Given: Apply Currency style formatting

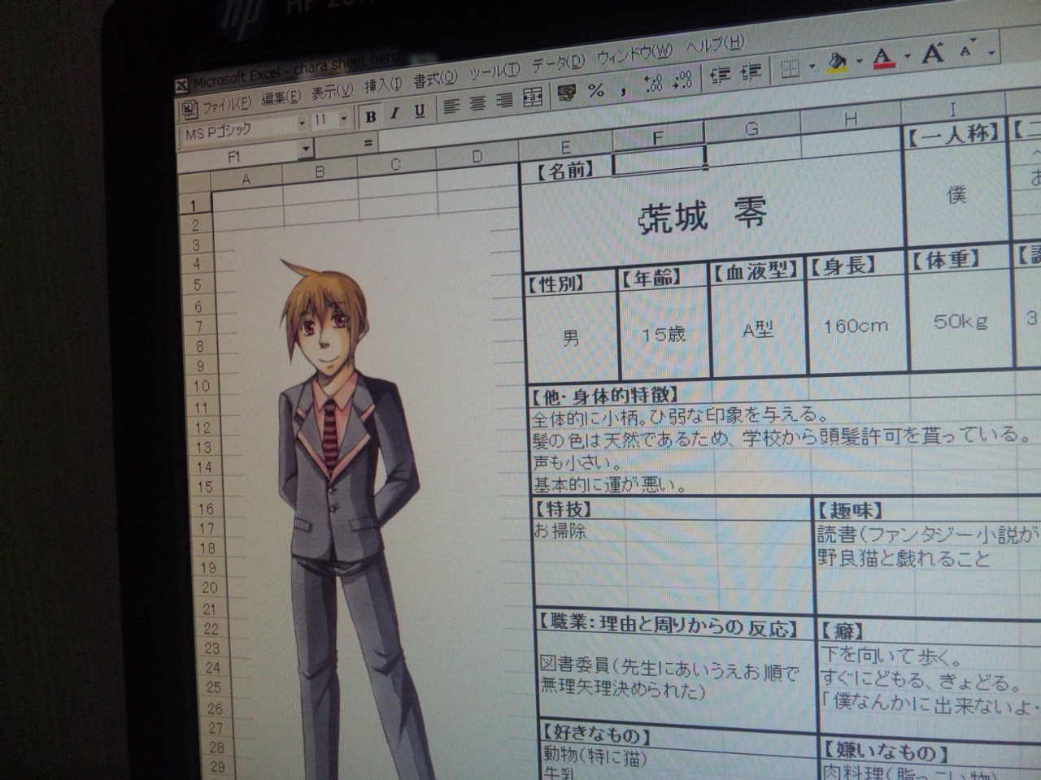Looking at the screenshot, I should 567,93.
